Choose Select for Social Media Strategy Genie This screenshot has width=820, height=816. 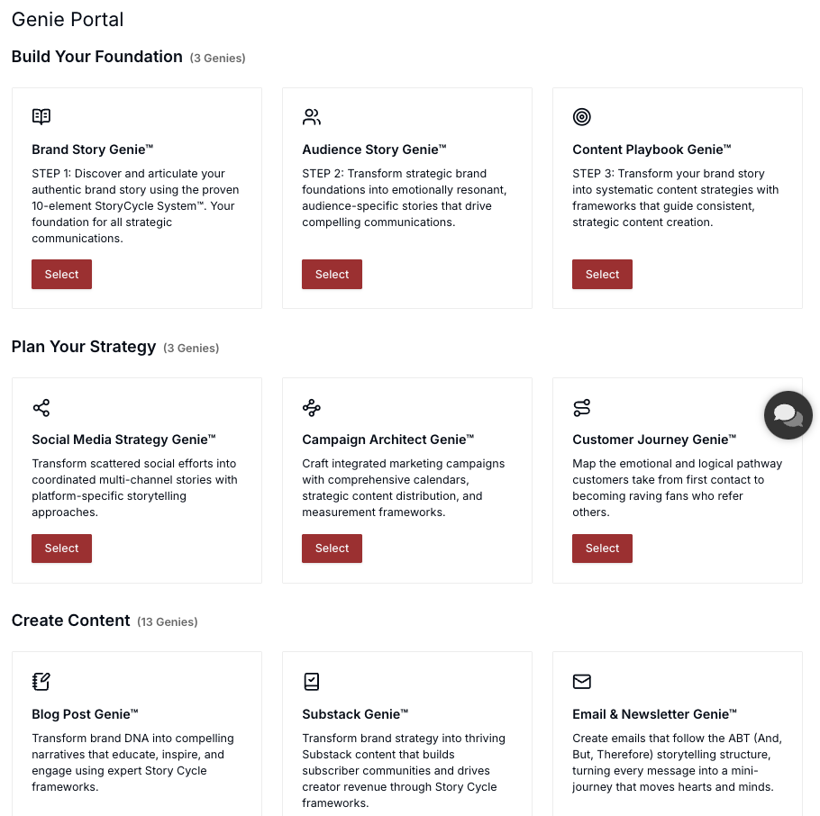[61, 549]
